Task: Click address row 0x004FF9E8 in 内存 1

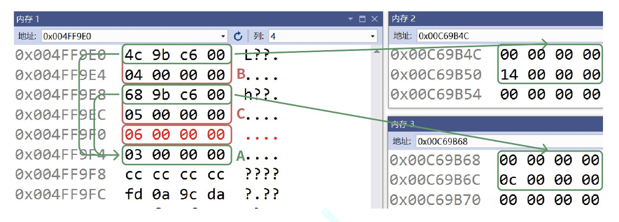Action: click(60, 95)
